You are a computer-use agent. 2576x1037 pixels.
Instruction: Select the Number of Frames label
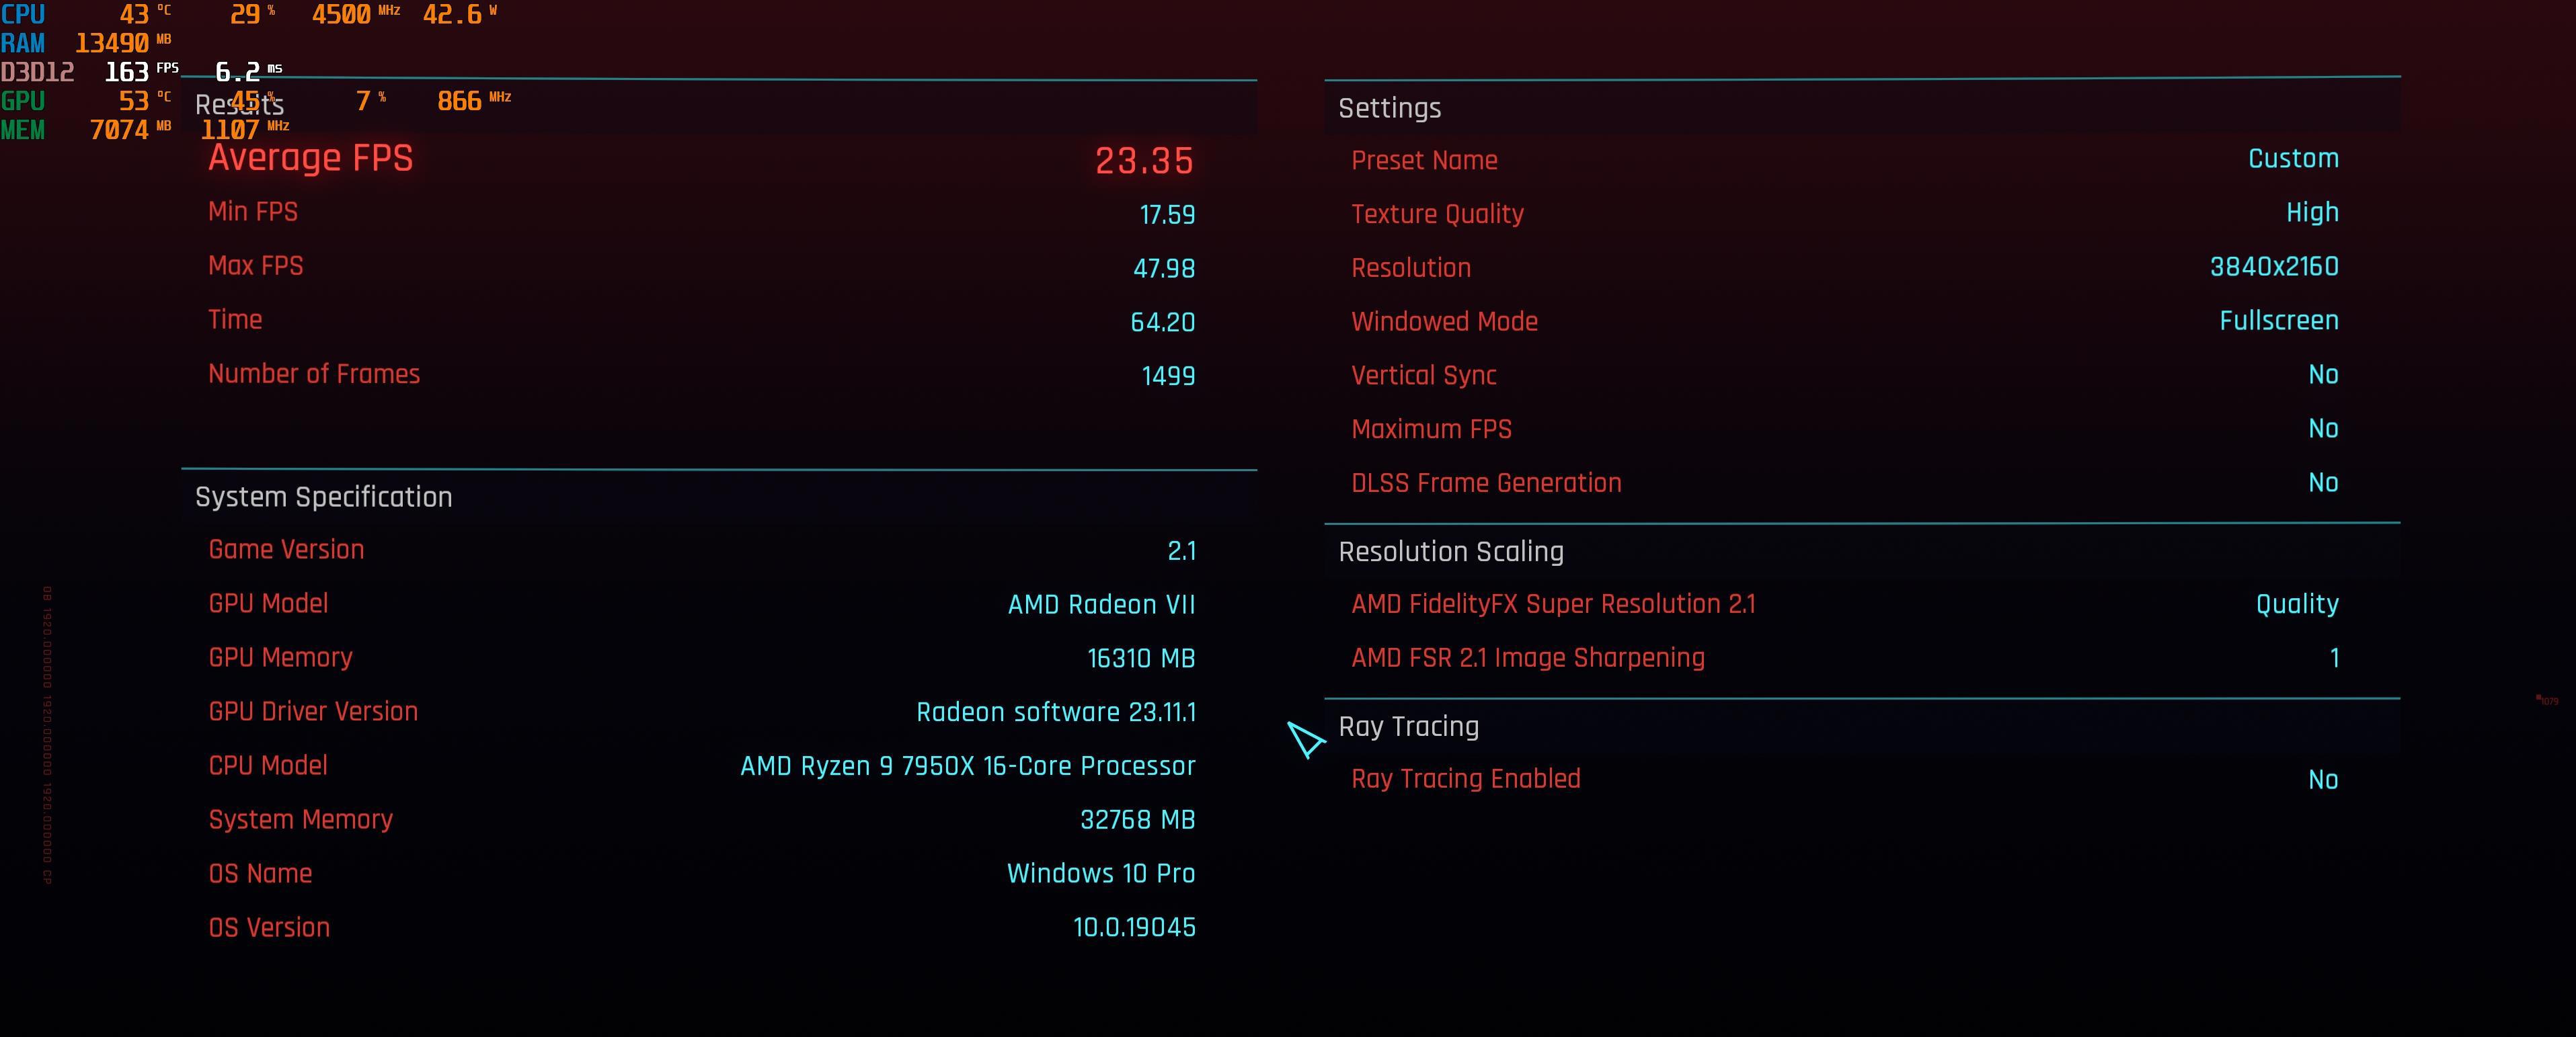click(314, 374)
